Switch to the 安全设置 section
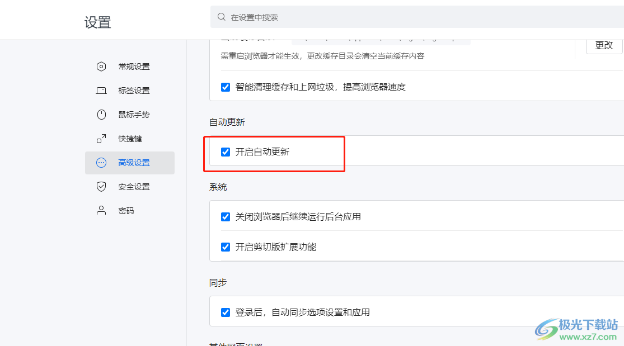Image resolution: width=624 pixels, height=346 pixels. [134, 186]
